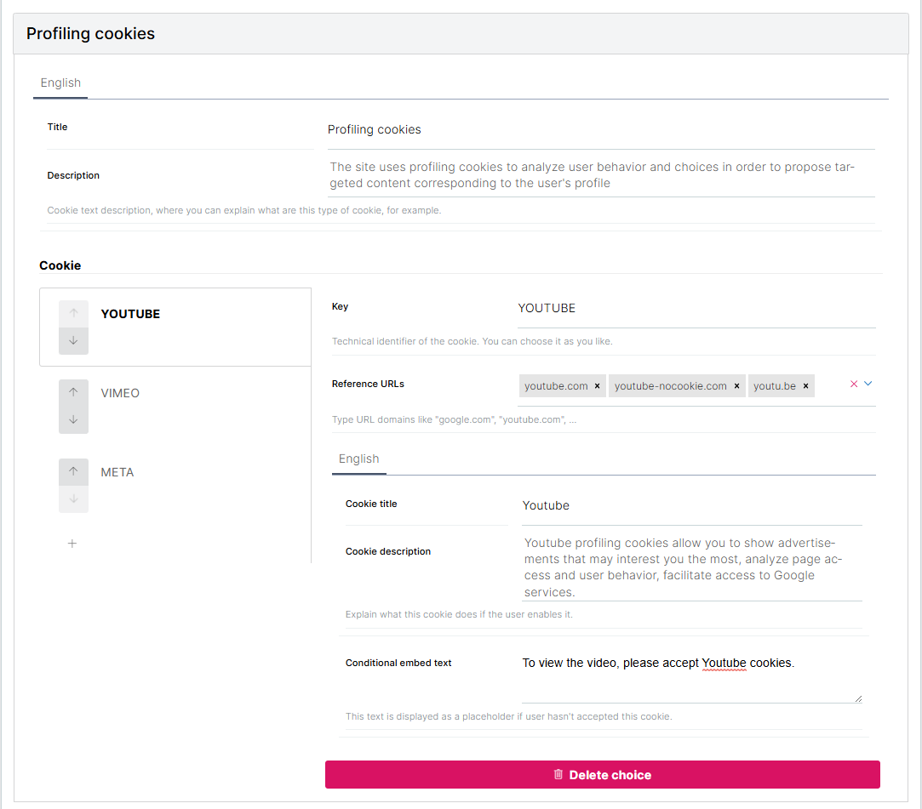
Task: Remove youtube-nocookie.com tag from Reference URLs
Action: [x=736, y=386]
